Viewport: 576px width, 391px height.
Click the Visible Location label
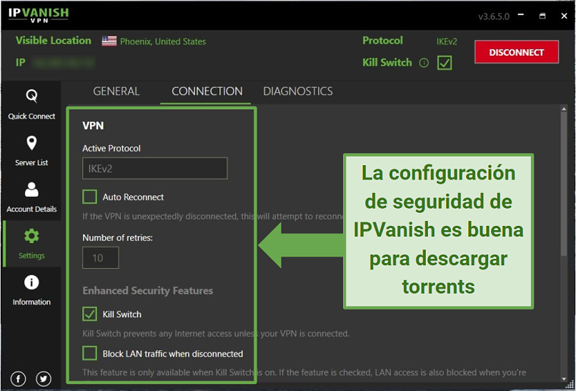(x=54, y=41)
